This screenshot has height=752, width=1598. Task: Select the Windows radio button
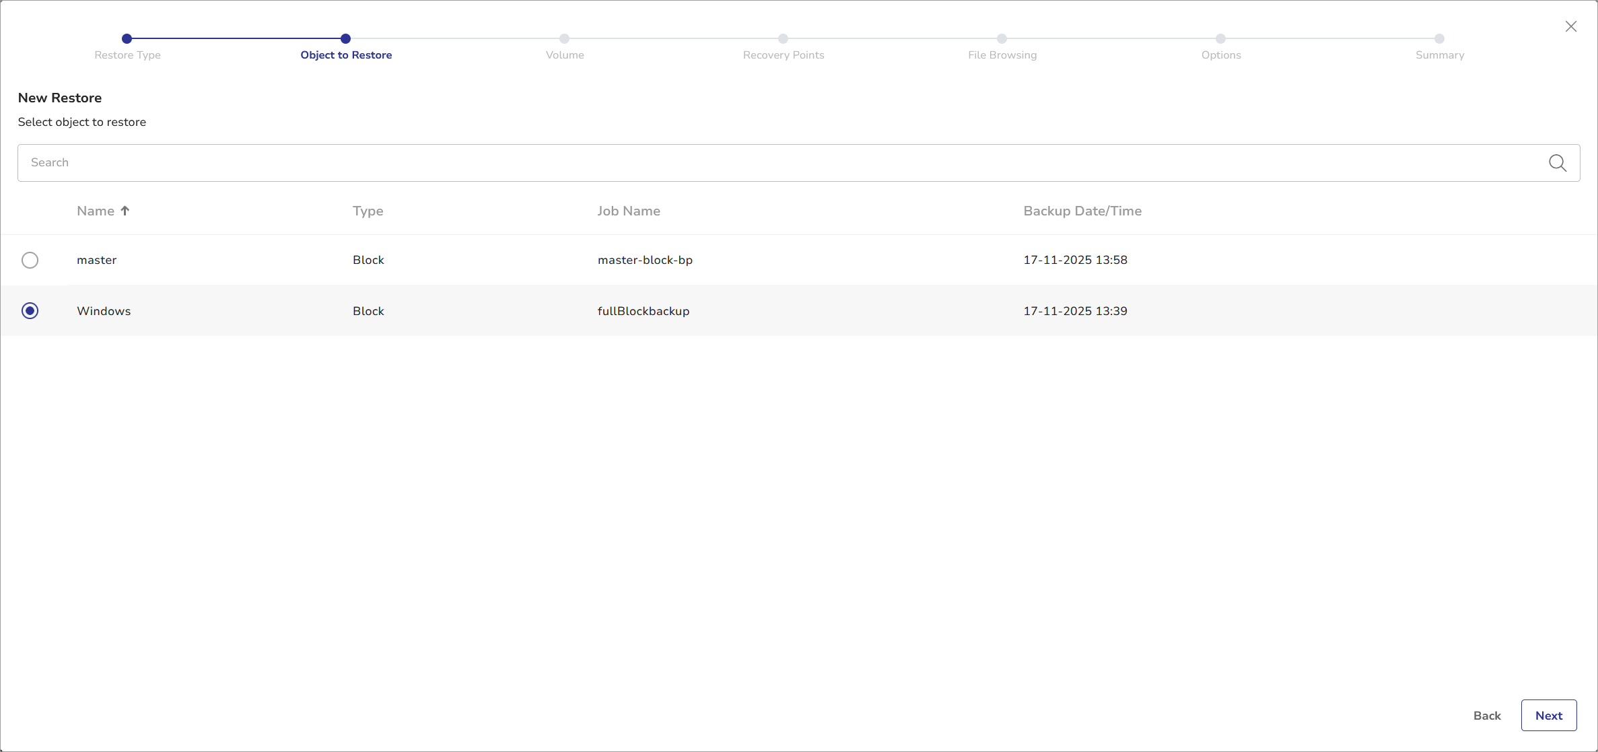pos(30,310)
